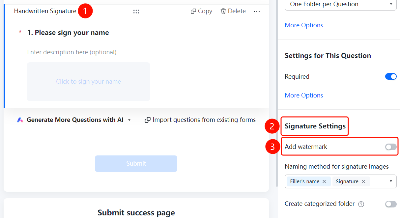Open More Options link below Required
This screenshot has height=218, width=400.
click(304, 95)
